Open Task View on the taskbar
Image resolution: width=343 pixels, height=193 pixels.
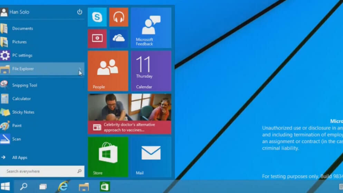[x=43, y=186]
